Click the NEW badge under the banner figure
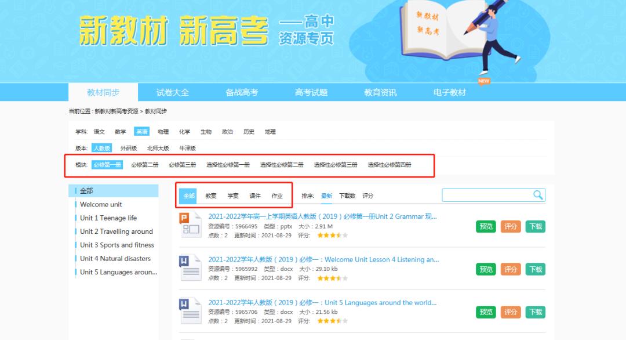This screenshot has width=626, height=340. [483, 81]
